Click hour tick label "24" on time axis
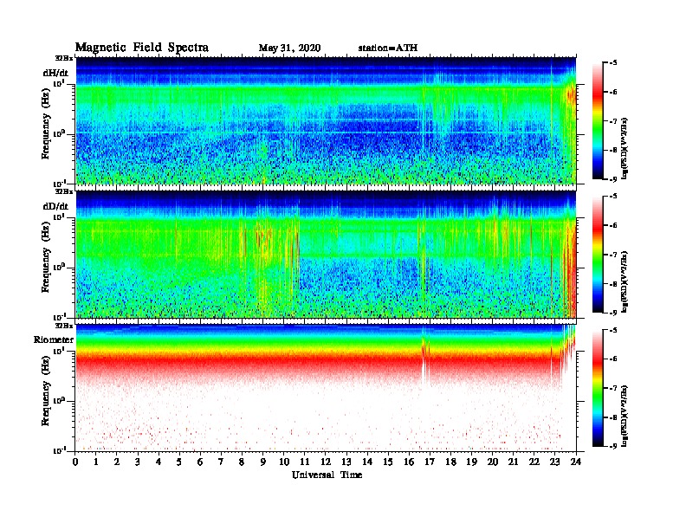 click(x=576, y=462)
